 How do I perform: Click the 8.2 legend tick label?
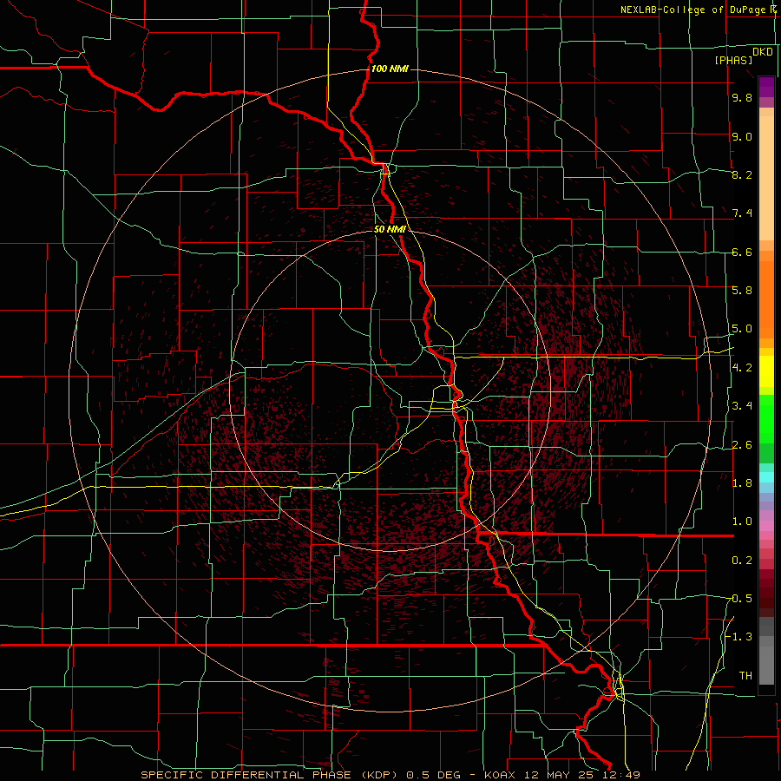click(x=742, y=174)
